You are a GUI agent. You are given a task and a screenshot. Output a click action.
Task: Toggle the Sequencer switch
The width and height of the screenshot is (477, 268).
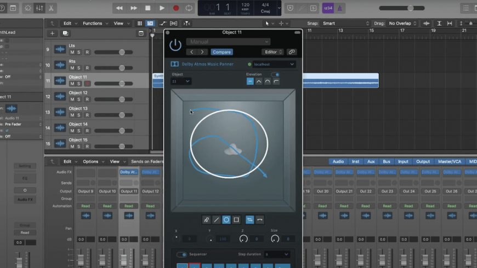(x=181, y=254)
